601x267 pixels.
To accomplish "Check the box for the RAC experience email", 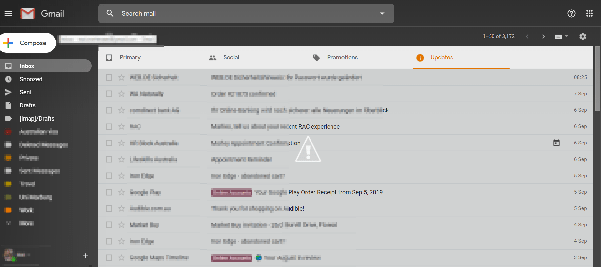I will (109, 126).
